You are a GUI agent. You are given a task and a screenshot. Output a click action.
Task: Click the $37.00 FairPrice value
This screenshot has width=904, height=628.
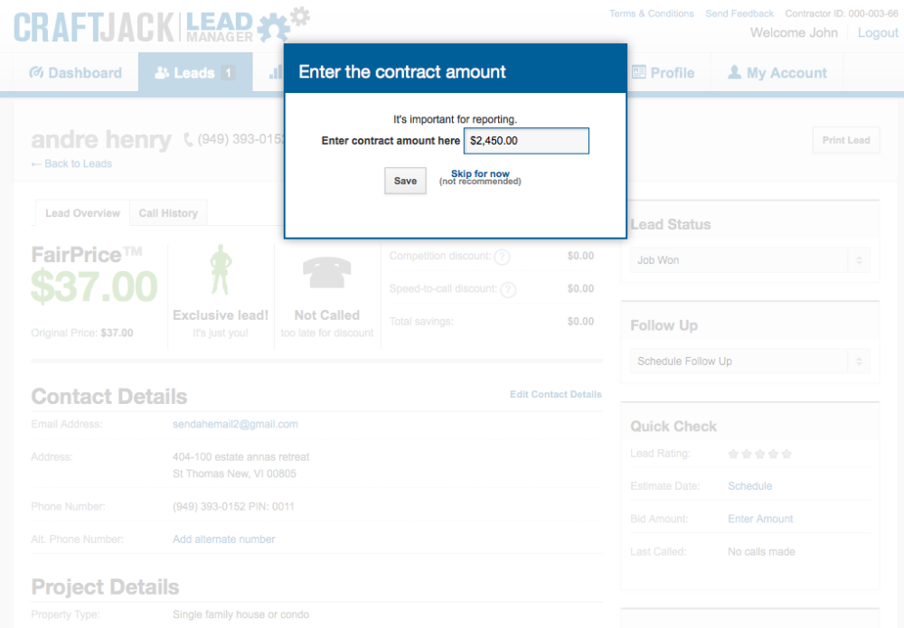point(94,286)
